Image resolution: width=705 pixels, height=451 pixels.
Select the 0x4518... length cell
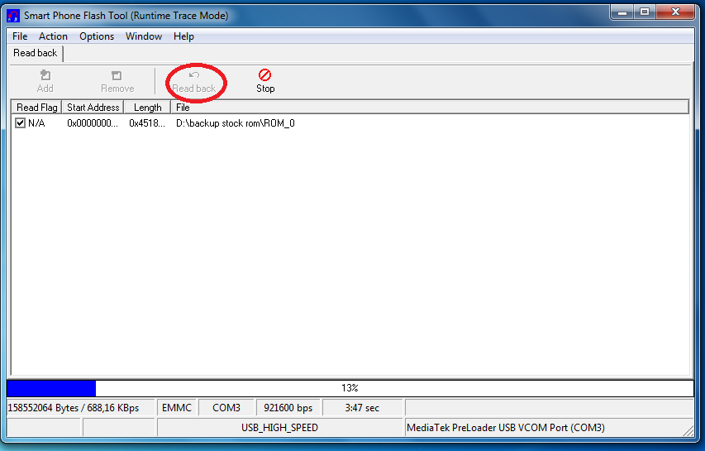click(147, 122)
